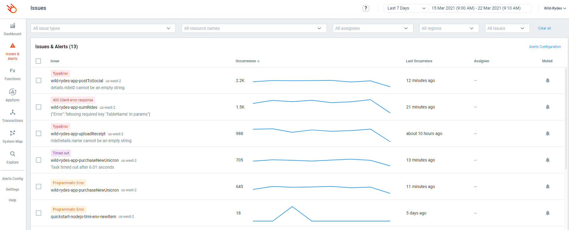Select the Issues & Alerts warning icon
Screen dimensions: 569x230
click(13, 46)
